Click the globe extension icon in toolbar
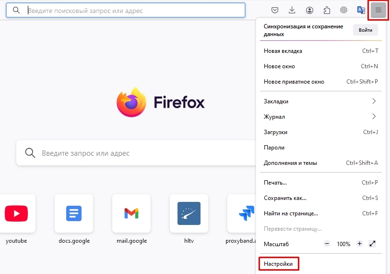This screenshot has width=390, height=274. tap(344, 10)
